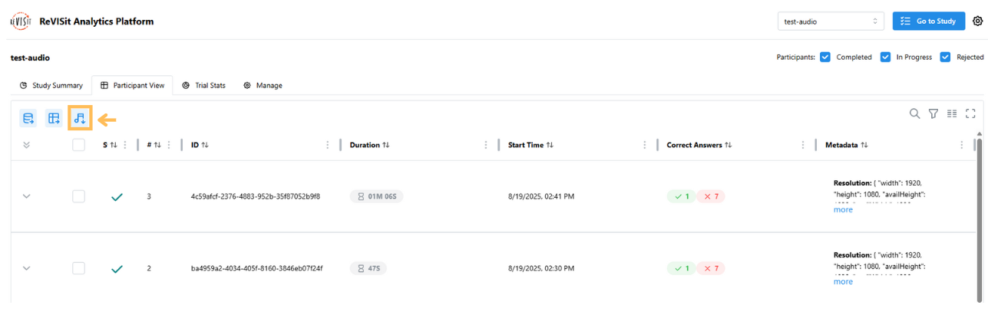Open the table filter funnel icon
988x312 pixels.
click(x=933, y=113)
